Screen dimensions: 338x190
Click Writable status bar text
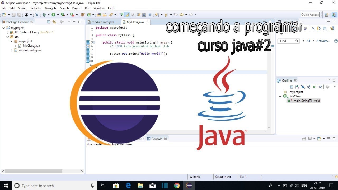(x=195, y=177)
